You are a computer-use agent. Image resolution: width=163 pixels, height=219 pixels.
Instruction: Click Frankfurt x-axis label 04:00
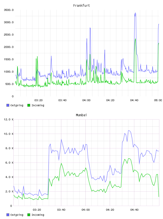86,100
